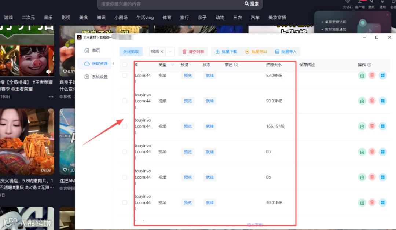The image size is (396, 230).
Task: Switch to 游戏 category in Douyin
Action: (8, 18)
